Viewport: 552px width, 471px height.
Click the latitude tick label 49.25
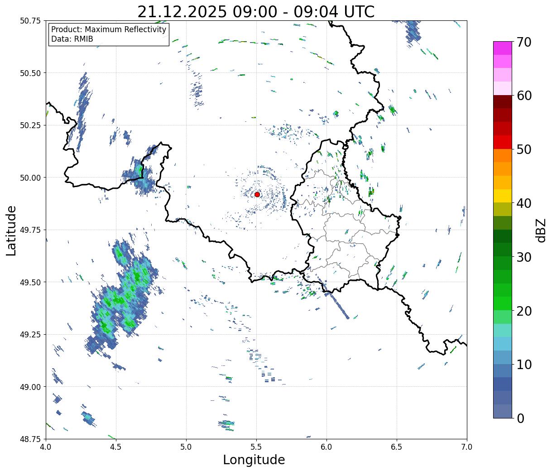point(30,335)
